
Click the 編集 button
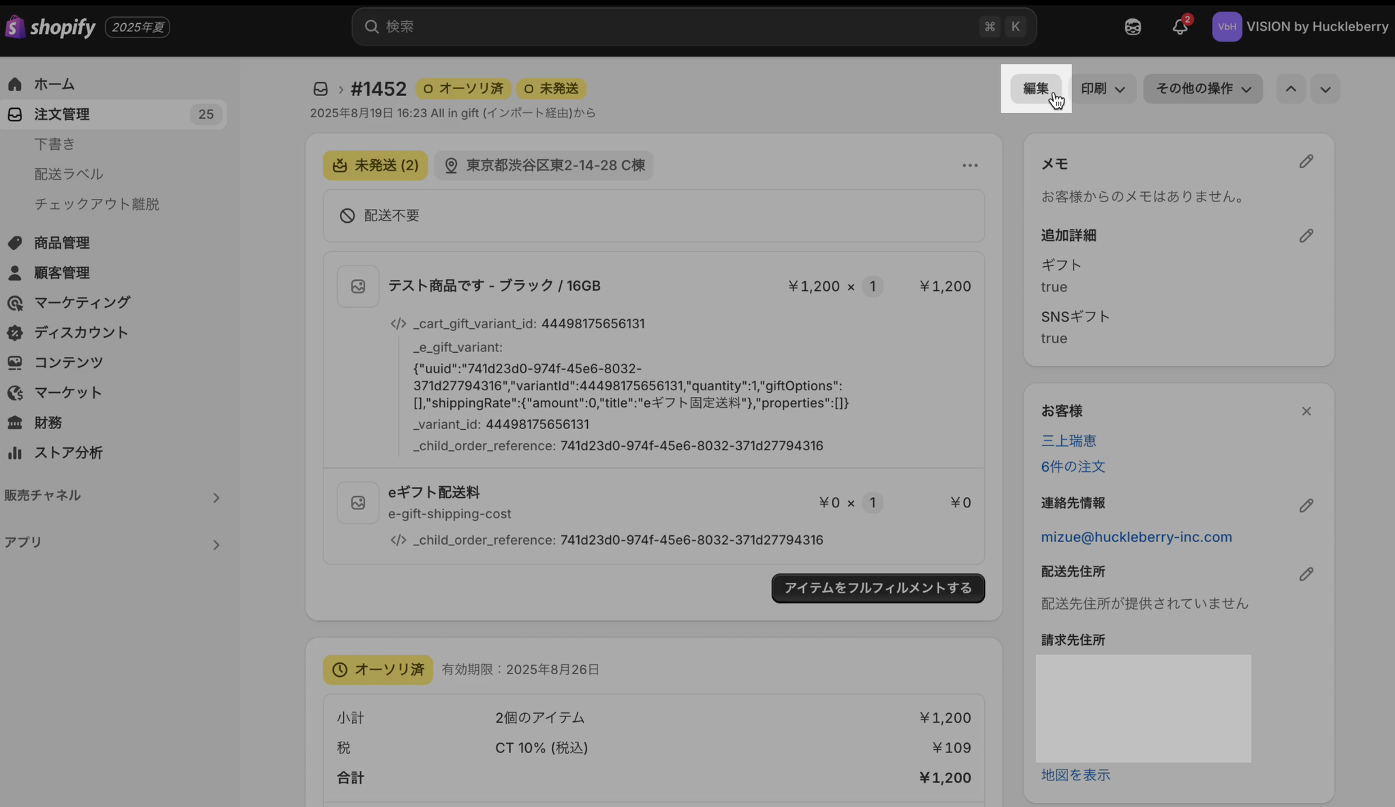[1035, 89]
